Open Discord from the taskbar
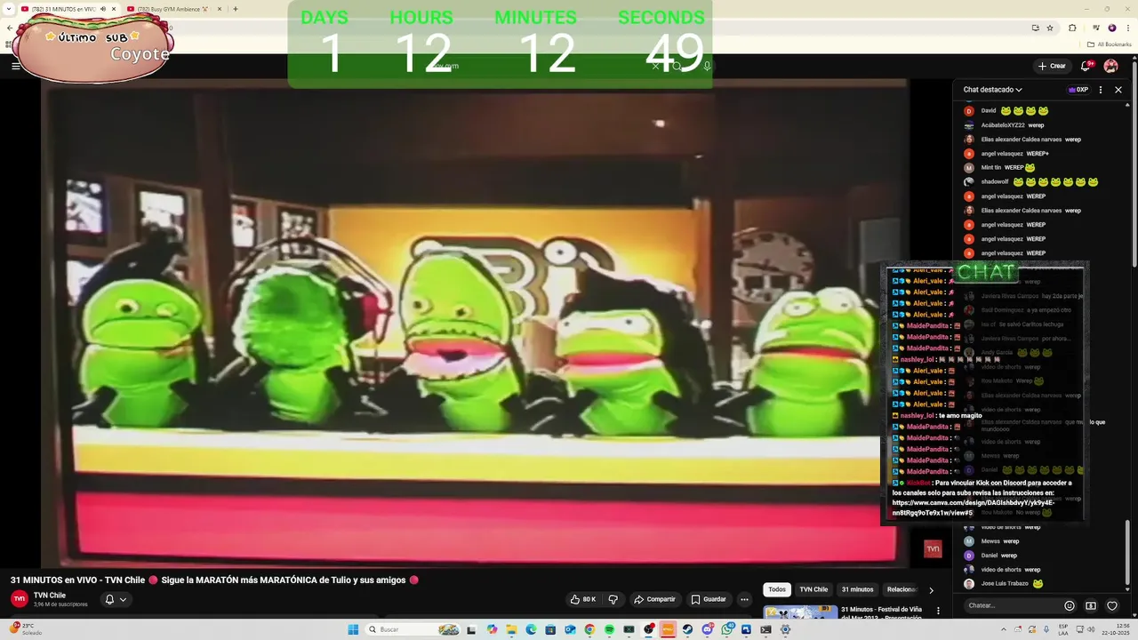Viewport: 1138px width, 640px height. click(707, 629)
